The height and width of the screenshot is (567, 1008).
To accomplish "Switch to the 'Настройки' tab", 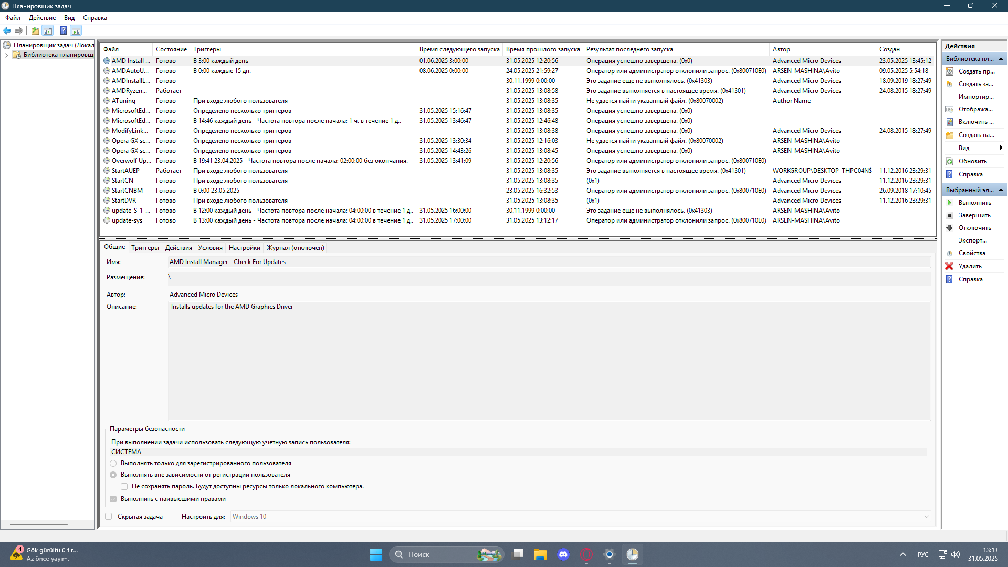I will pyautogui.click(x=245, y=248).
